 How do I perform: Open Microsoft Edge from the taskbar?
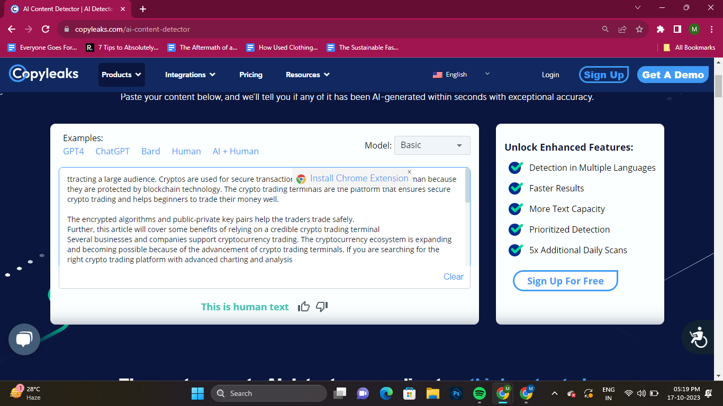(386, 393)
